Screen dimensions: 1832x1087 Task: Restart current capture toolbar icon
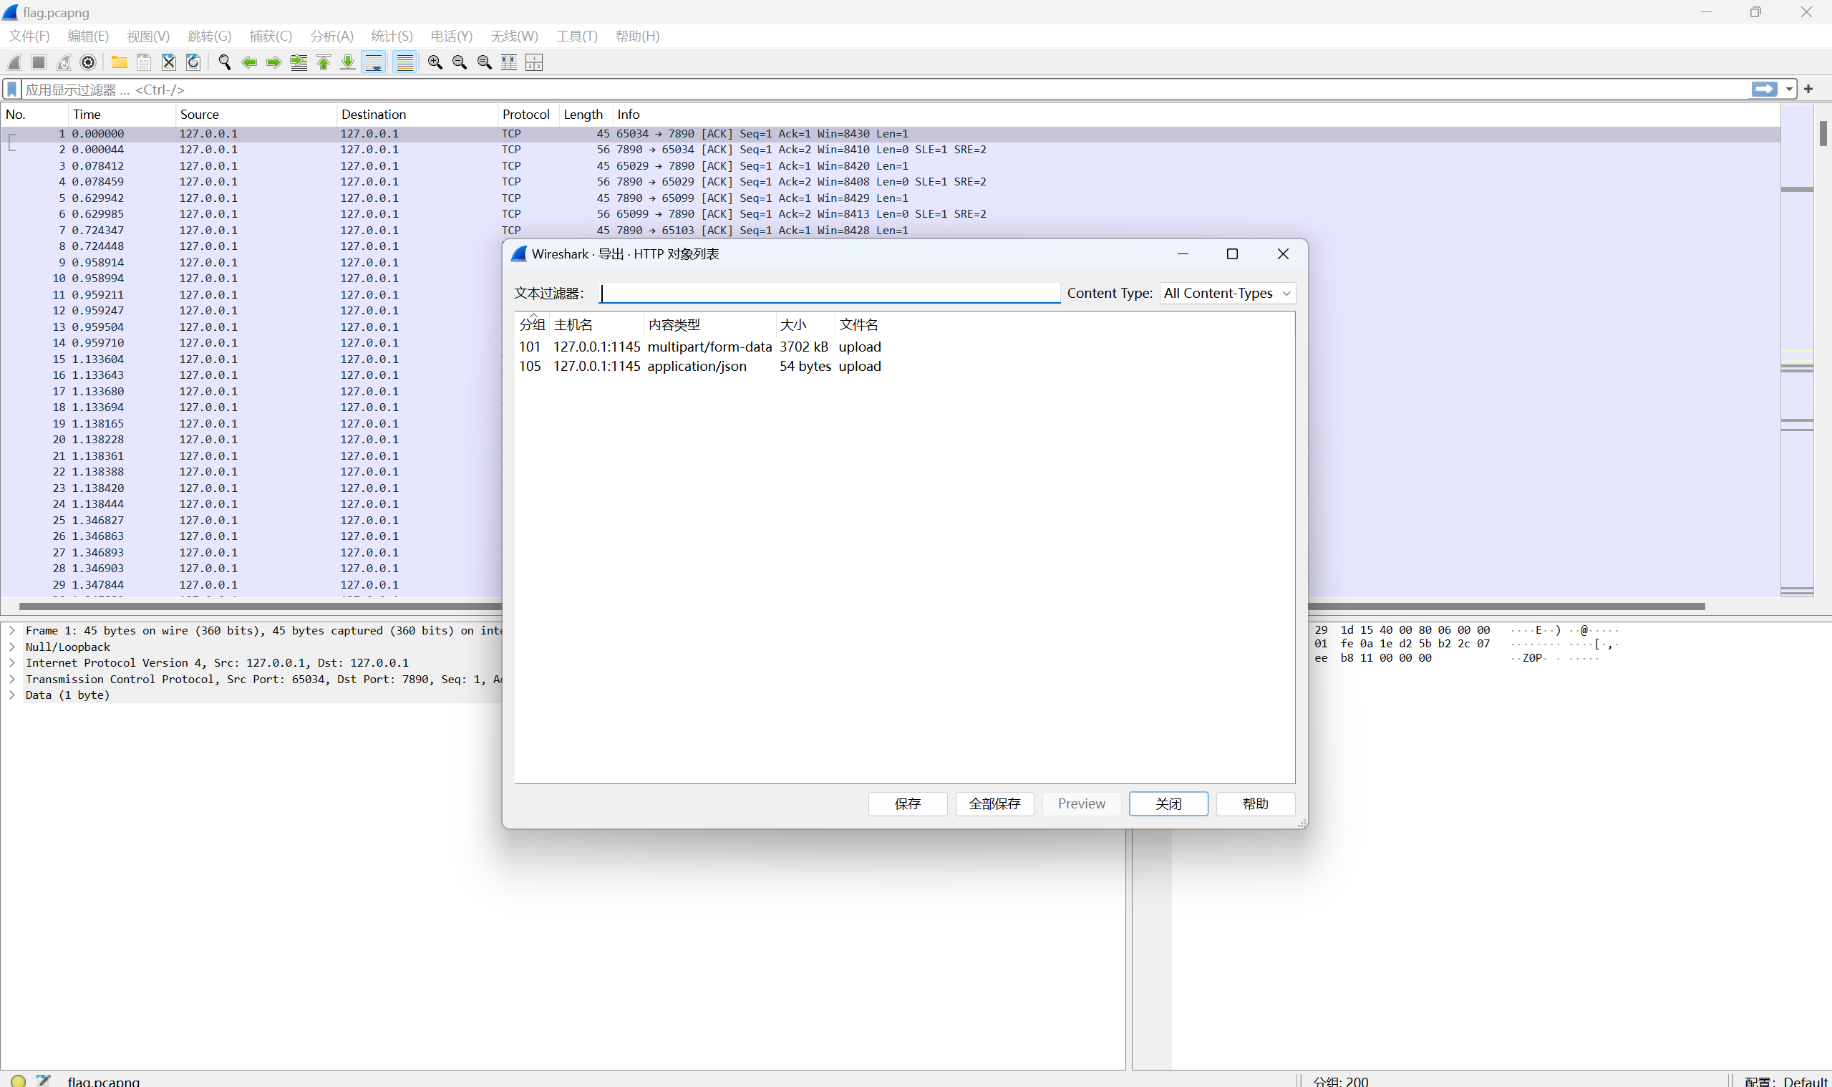64,62
